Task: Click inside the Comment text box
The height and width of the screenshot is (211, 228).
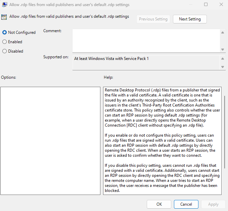Action: pos(146,41)
